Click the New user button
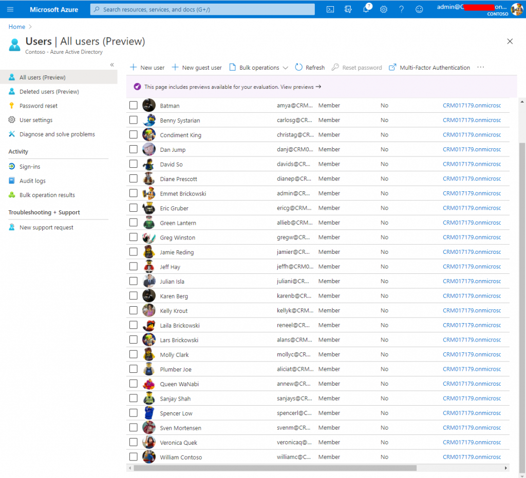526x478 pixels. pyautogui.click(x=147, y=67)
